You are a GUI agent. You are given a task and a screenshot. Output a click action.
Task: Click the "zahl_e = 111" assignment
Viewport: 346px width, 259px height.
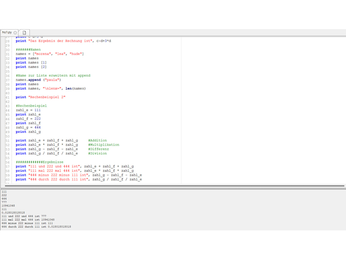coord(28,110)
